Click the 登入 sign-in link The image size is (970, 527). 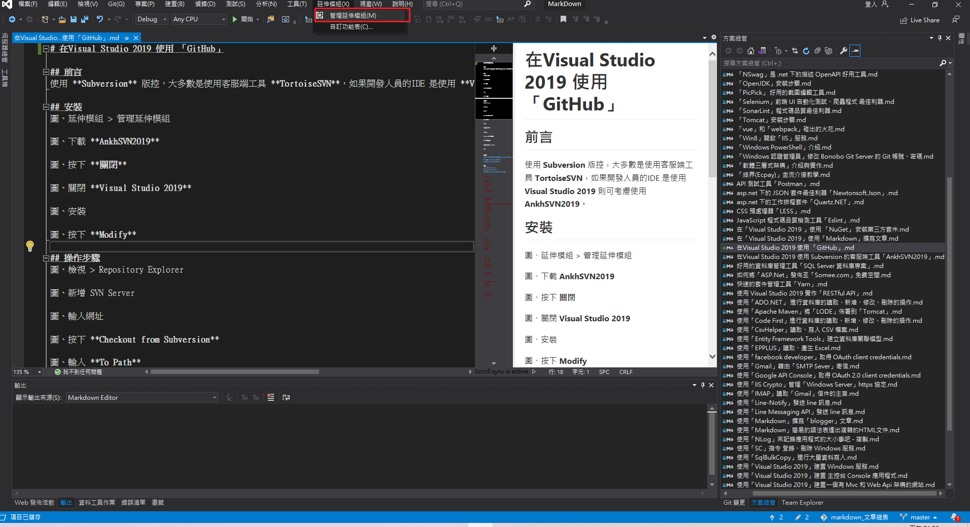[871, 4]
